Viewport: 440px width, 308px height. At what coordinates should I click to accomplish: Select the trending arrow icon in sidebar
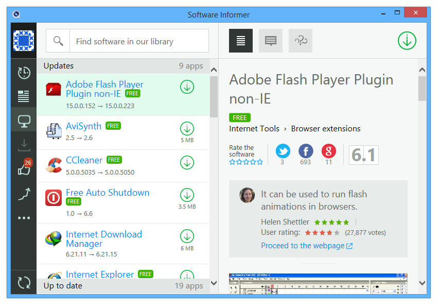click(x=24, y=193)
